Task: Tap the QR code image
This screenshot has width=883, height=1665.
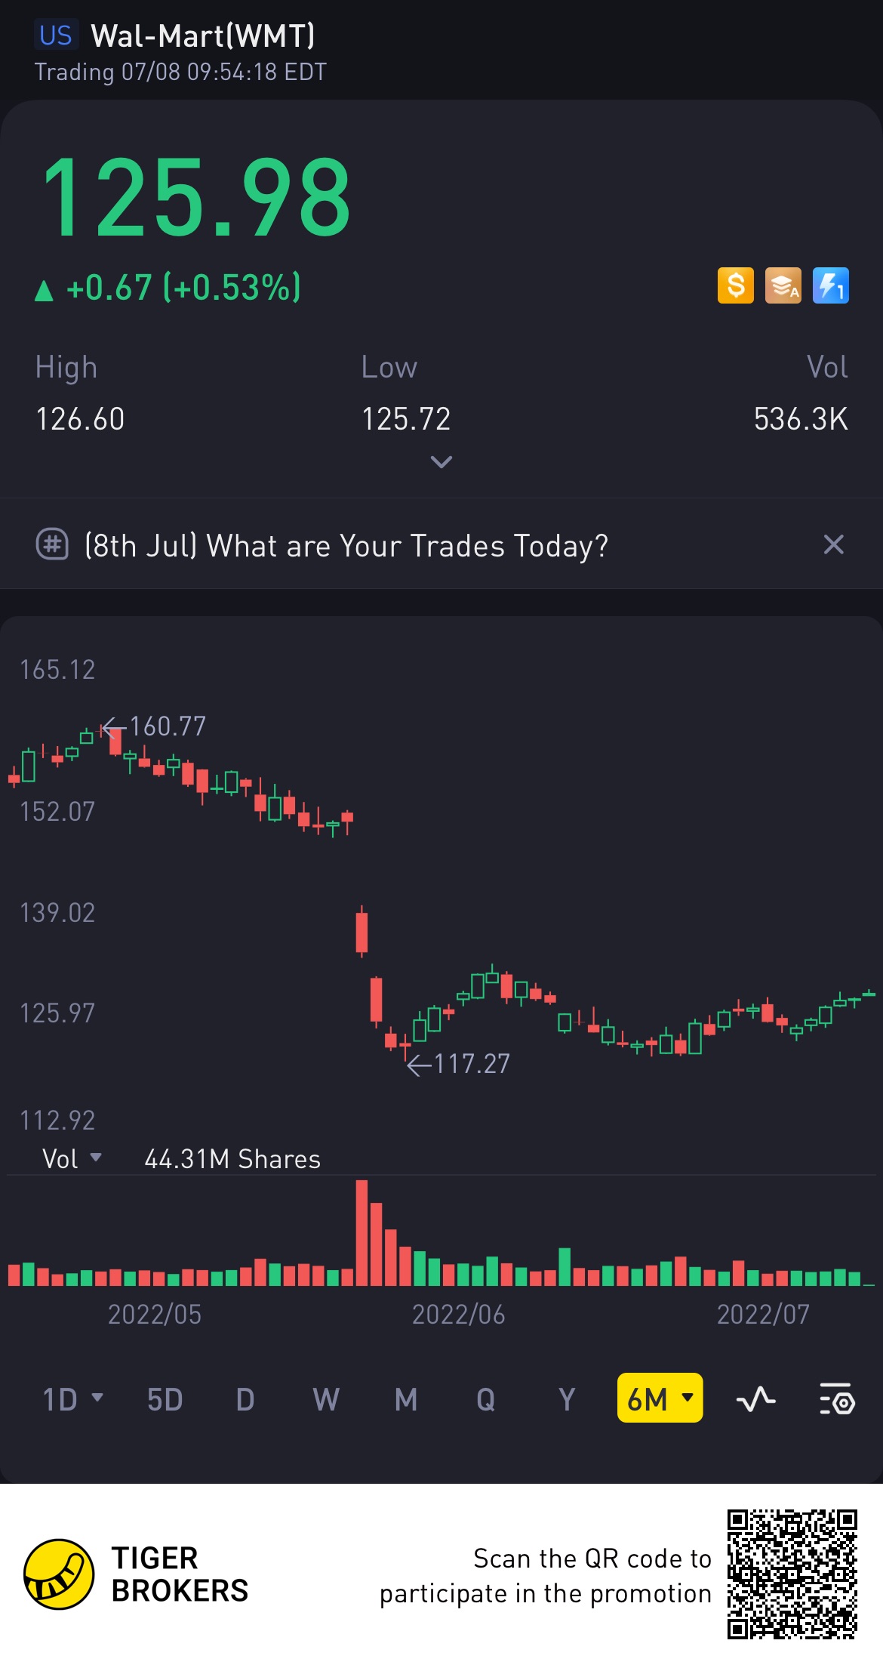Action: (792, 1574)
